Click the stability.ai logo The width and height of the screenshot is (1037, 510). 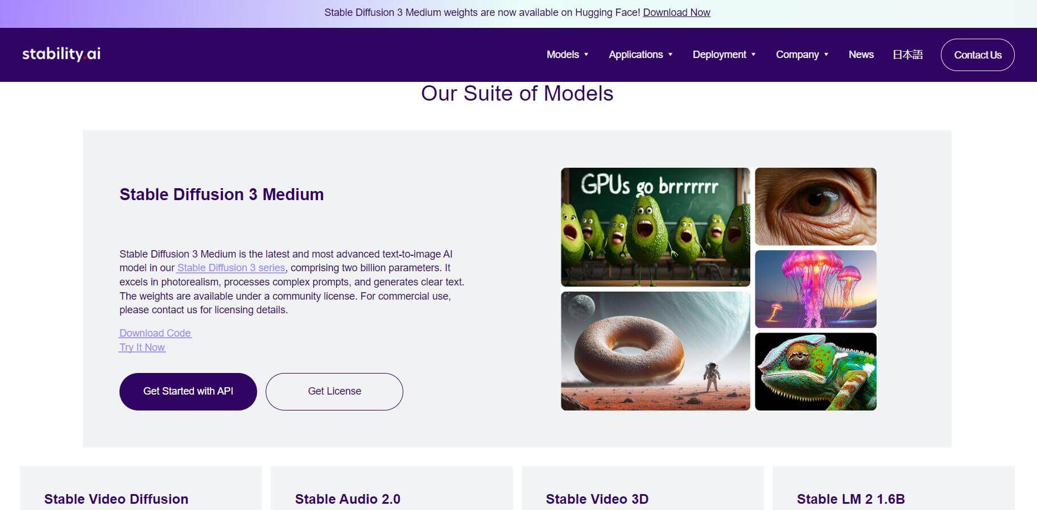click(x=61, y=54)
